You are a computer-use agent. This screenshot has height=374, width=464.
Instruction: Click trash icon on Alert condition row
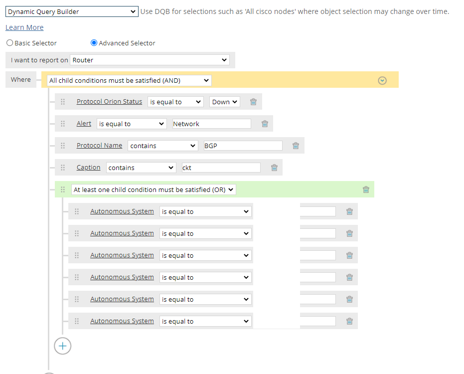pyautogui.click(x=265, y=124)
